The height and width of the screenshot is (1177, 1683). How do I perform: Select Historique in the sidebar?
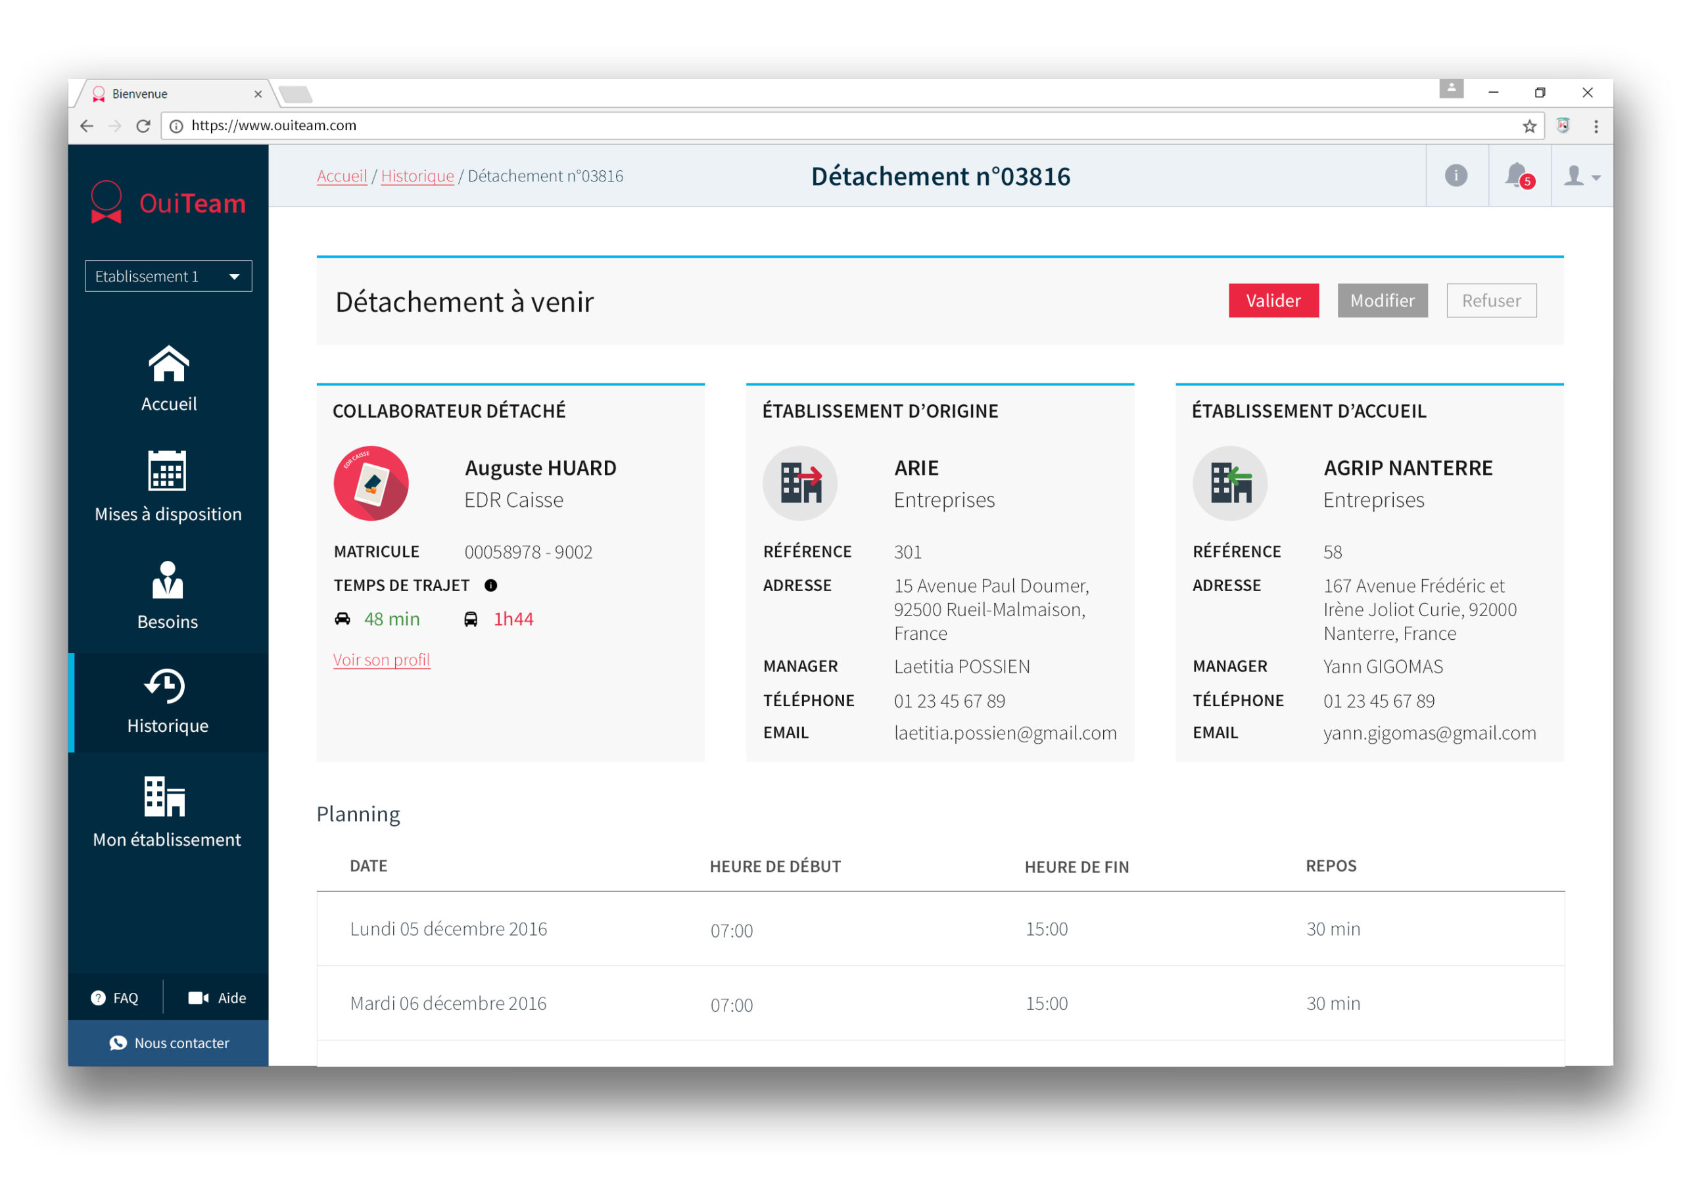pyautogui.click(x=168, y=702)
